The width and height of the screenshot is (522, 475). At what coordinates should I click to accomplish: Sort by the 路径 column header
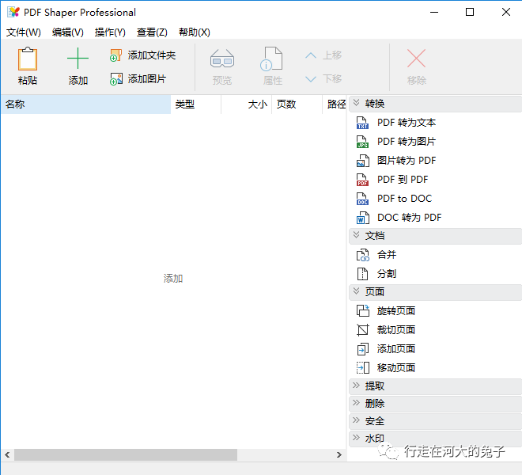point(335,104)
